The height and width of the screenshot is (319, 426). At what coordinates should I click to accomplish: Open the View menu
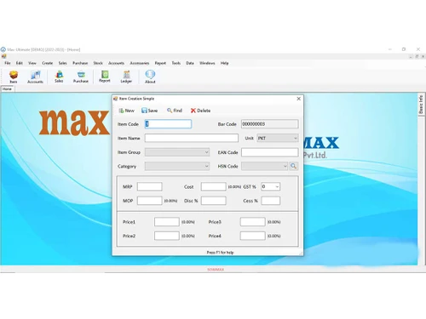click(x=32, y=63)
